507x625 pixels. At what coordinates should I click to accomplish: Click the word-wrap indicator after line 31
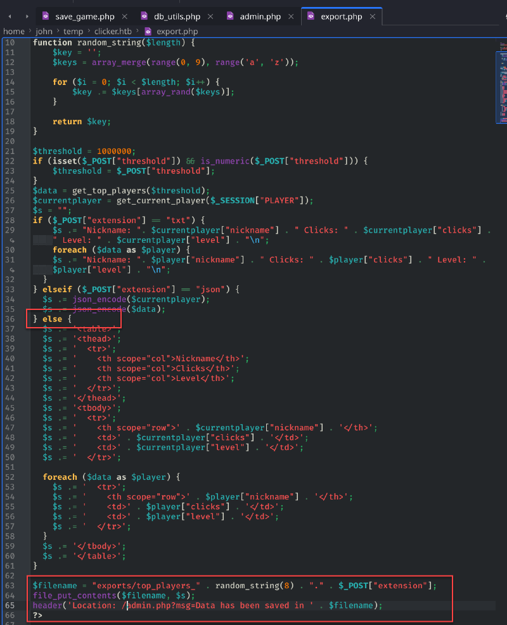click(x=12, y=270)
